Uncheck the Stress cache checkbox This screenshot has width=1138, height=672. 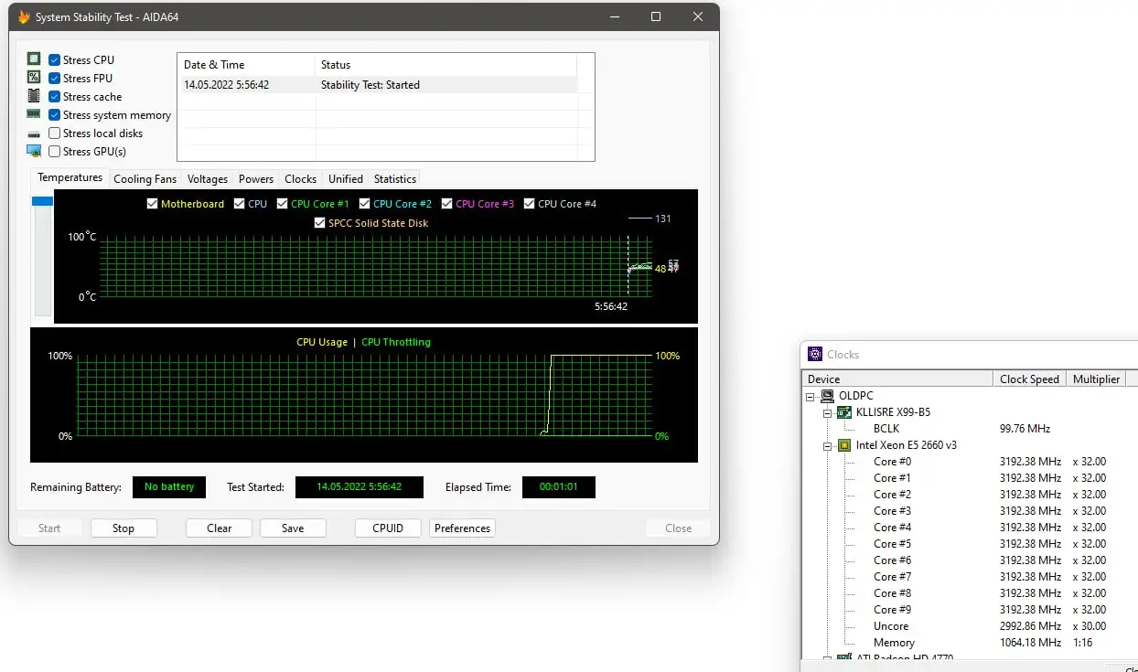(55, 96)
